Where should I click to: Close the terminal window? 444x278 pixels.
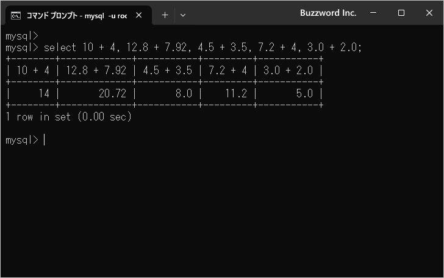429,13
